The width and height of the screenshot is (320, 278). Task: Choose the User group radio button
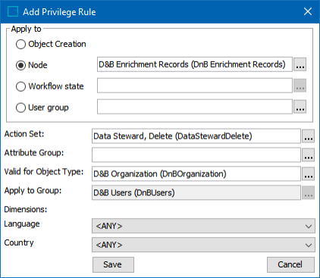pos(20,108)
